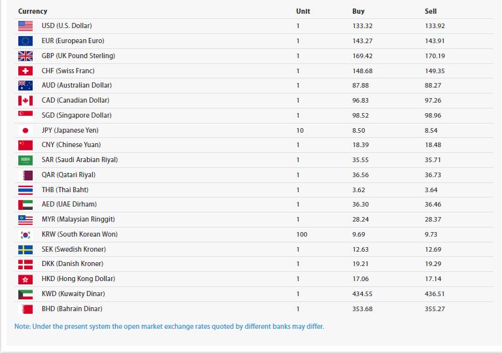502x353 pixels.
Task: Click the Swiss flag icon
Action: [25, 71]
